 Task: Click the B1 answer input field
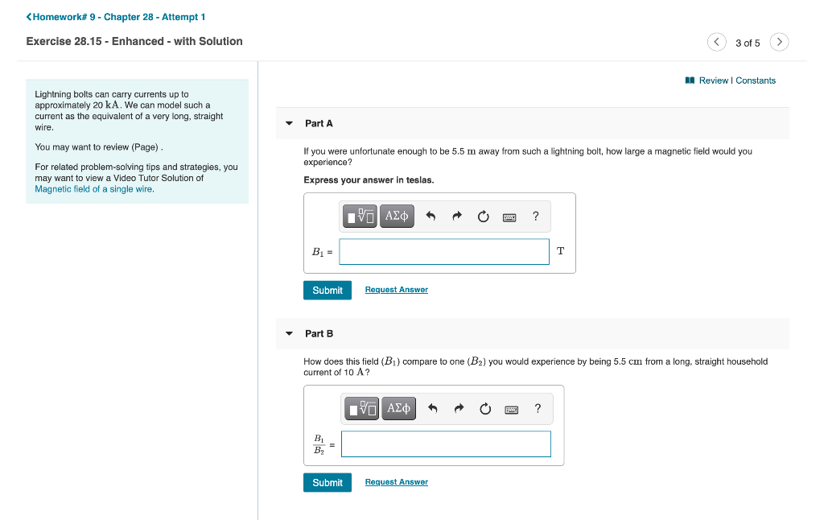[x=444, y=251]
